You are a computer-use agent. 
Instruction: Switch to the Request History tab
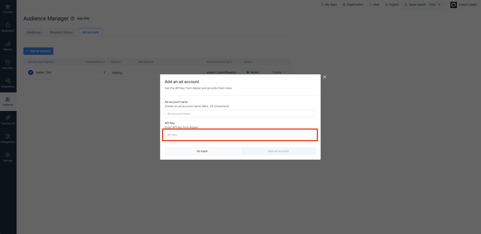pyautogui.click(x=61, y=32)
